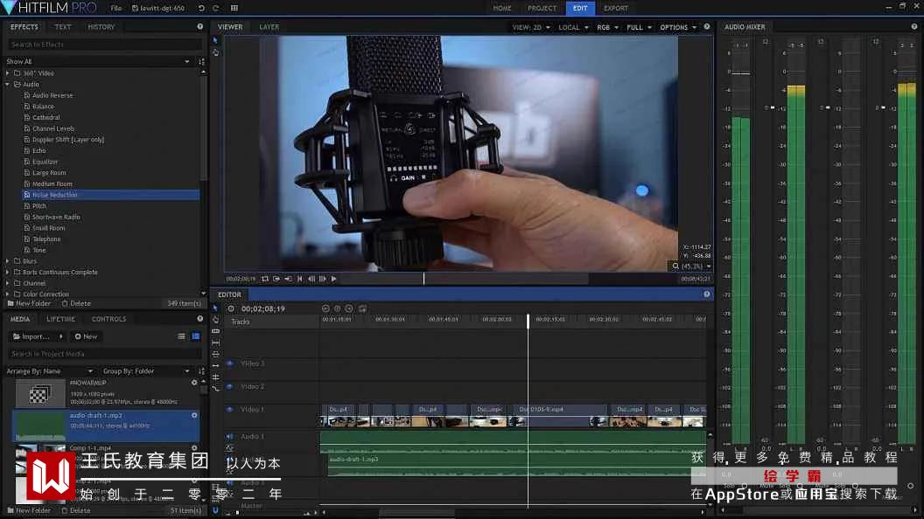Screen dimensions: 924x519
Task: Switch to the PROJECT screen tab
Action: click(542, 8)
